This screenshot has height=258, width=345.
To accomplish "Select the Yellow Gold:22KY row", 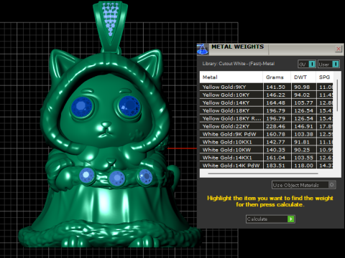I will pos(266,126).
